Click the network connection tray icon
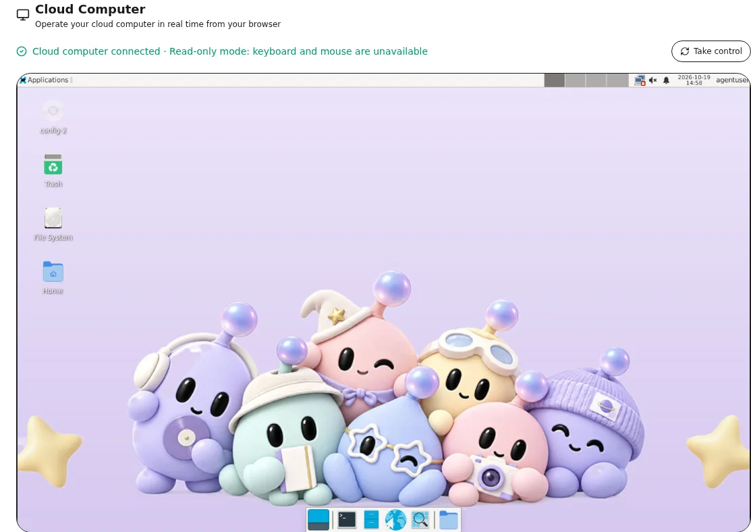The height and width of the screenshot is (532, 751). pyautogui.click(x=640, y=80)
